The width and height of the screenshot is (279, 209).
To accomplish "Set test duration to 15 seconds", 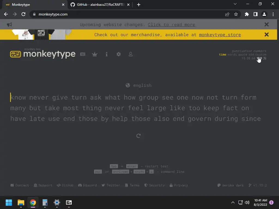I will 243,58.
